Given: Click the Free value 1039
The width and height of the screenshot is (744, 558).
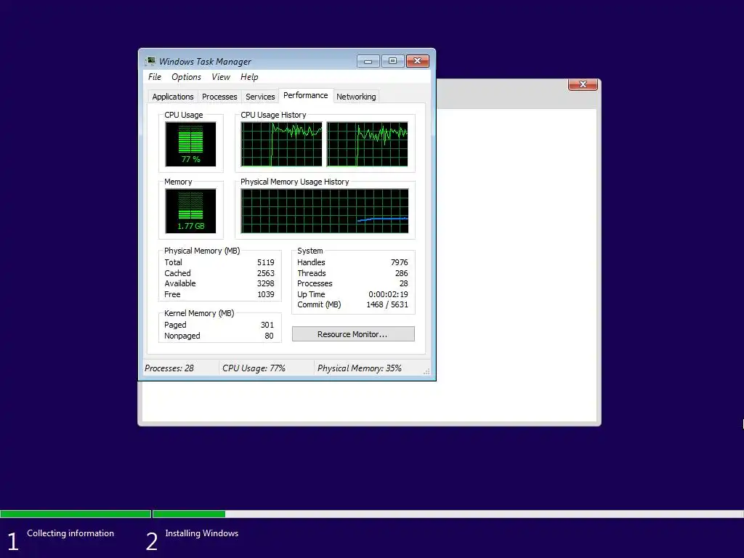Looking at the screenshot, I should [266, 294].
